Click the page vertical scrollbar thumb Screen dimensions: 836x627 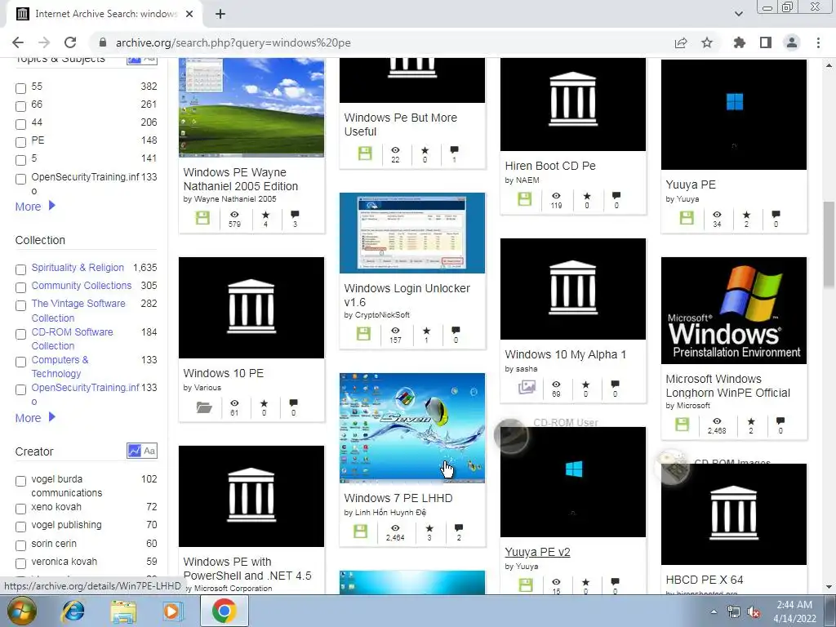point(829,245)
